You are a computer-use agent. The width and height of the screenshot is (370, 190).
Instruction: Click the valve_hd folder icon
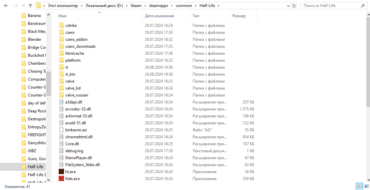(x=61, y=88)
